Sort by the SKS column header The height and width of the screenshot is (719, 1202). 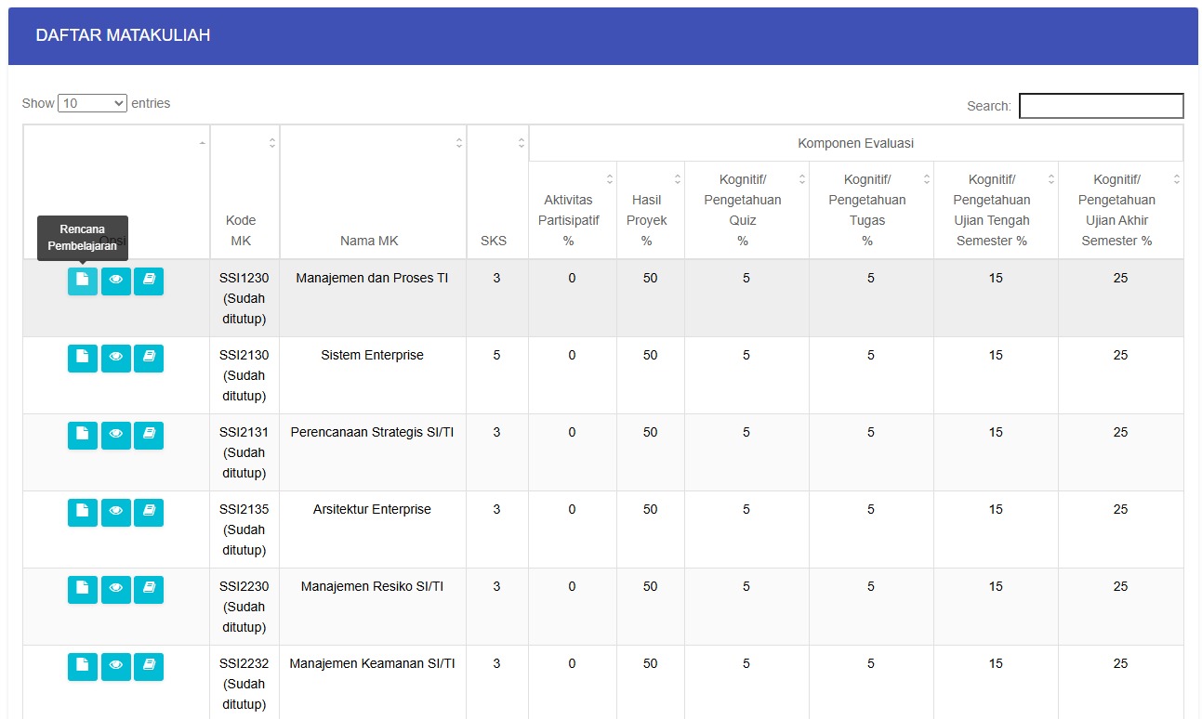coord(497,191)
